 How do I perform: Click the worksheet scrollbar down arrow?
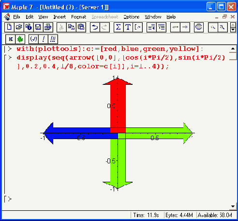tap(233, 206)
